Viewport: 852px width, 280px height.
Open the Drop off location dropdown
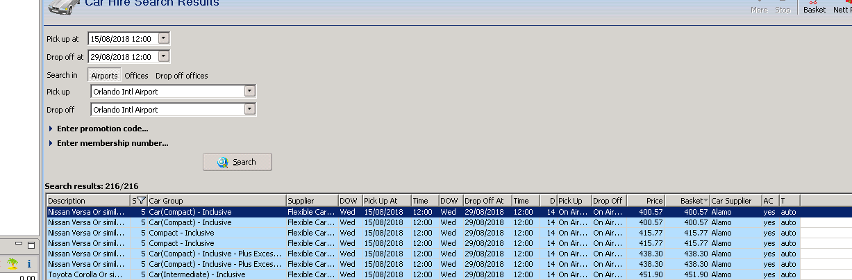[250, 110]
